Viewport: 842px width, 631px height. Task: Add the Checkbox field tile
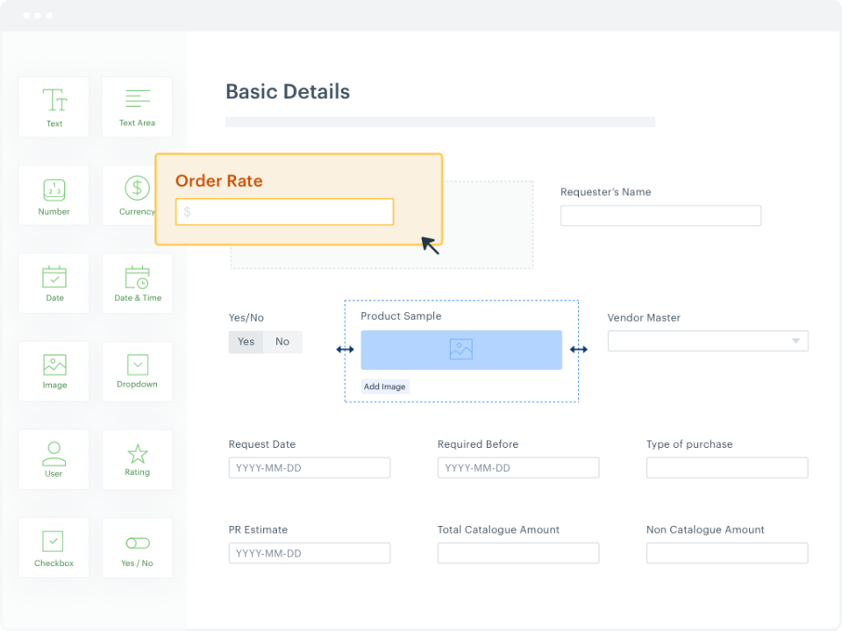[54, 547]
